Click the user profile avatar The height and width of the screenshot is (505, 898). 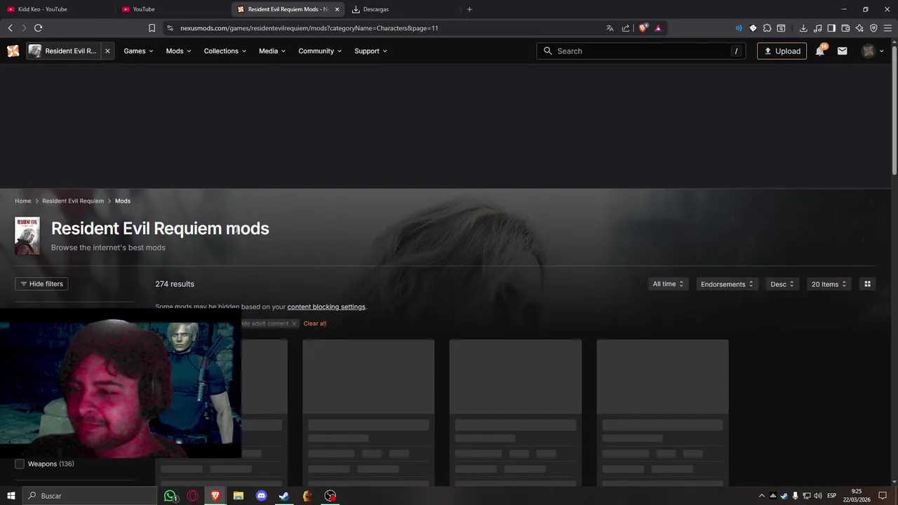(869, 51)
